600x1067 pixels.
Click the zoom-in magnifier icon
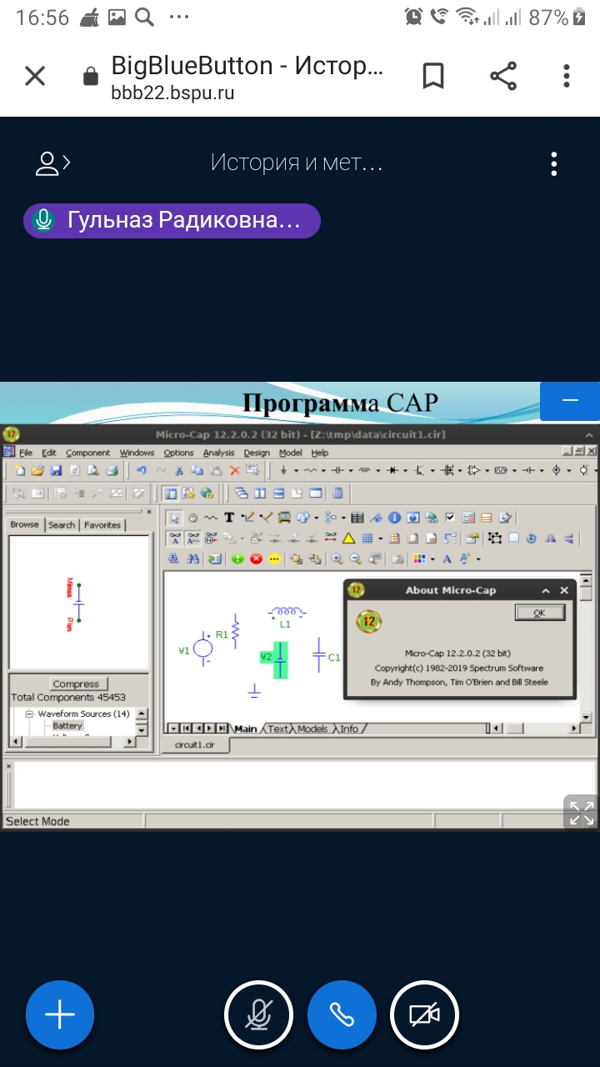point(337,559)
